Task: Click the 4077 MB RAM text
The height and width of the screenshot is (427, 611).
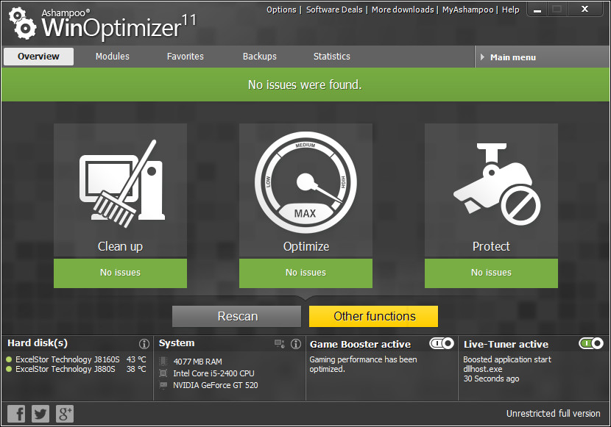Action: pos(197,362)
